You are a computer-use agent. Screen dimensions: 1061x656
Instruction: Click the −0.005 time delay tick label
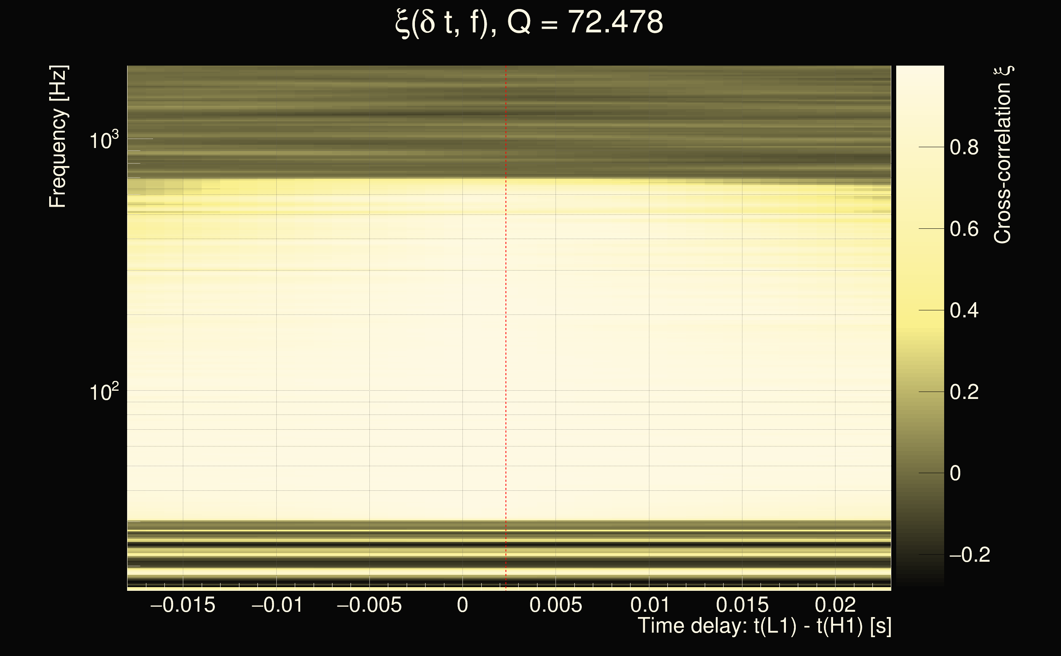point(369,605)
